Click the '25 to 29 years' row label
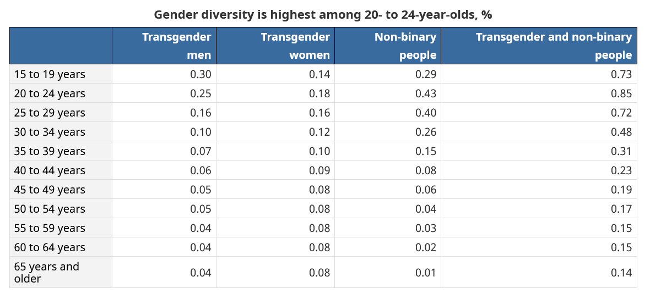 click(50, 113)
